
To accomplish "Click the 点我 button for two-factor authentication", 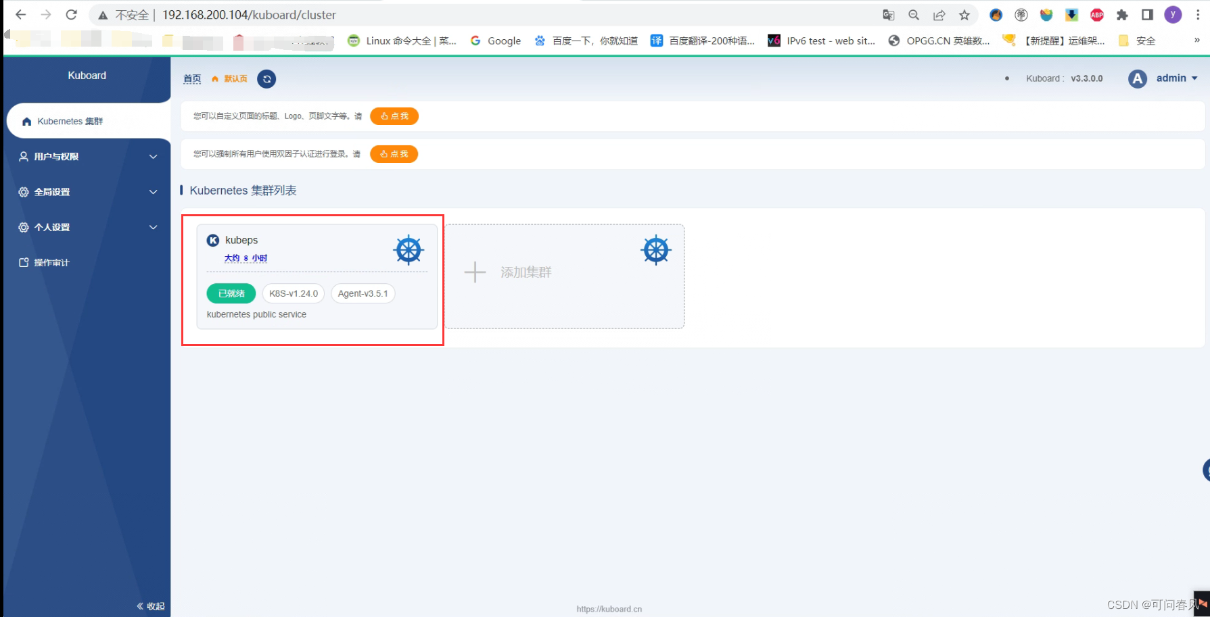I will tap(394, 154).
